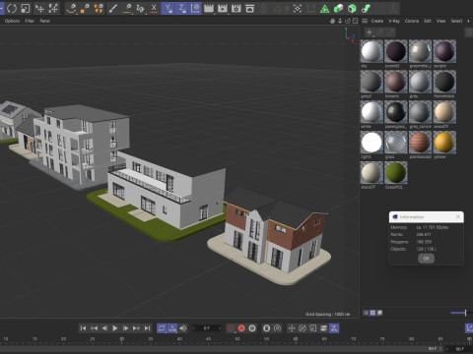This screenshot has height=354, width=473.
Task: Select the yellow material sphere
Action: (444, 143)
